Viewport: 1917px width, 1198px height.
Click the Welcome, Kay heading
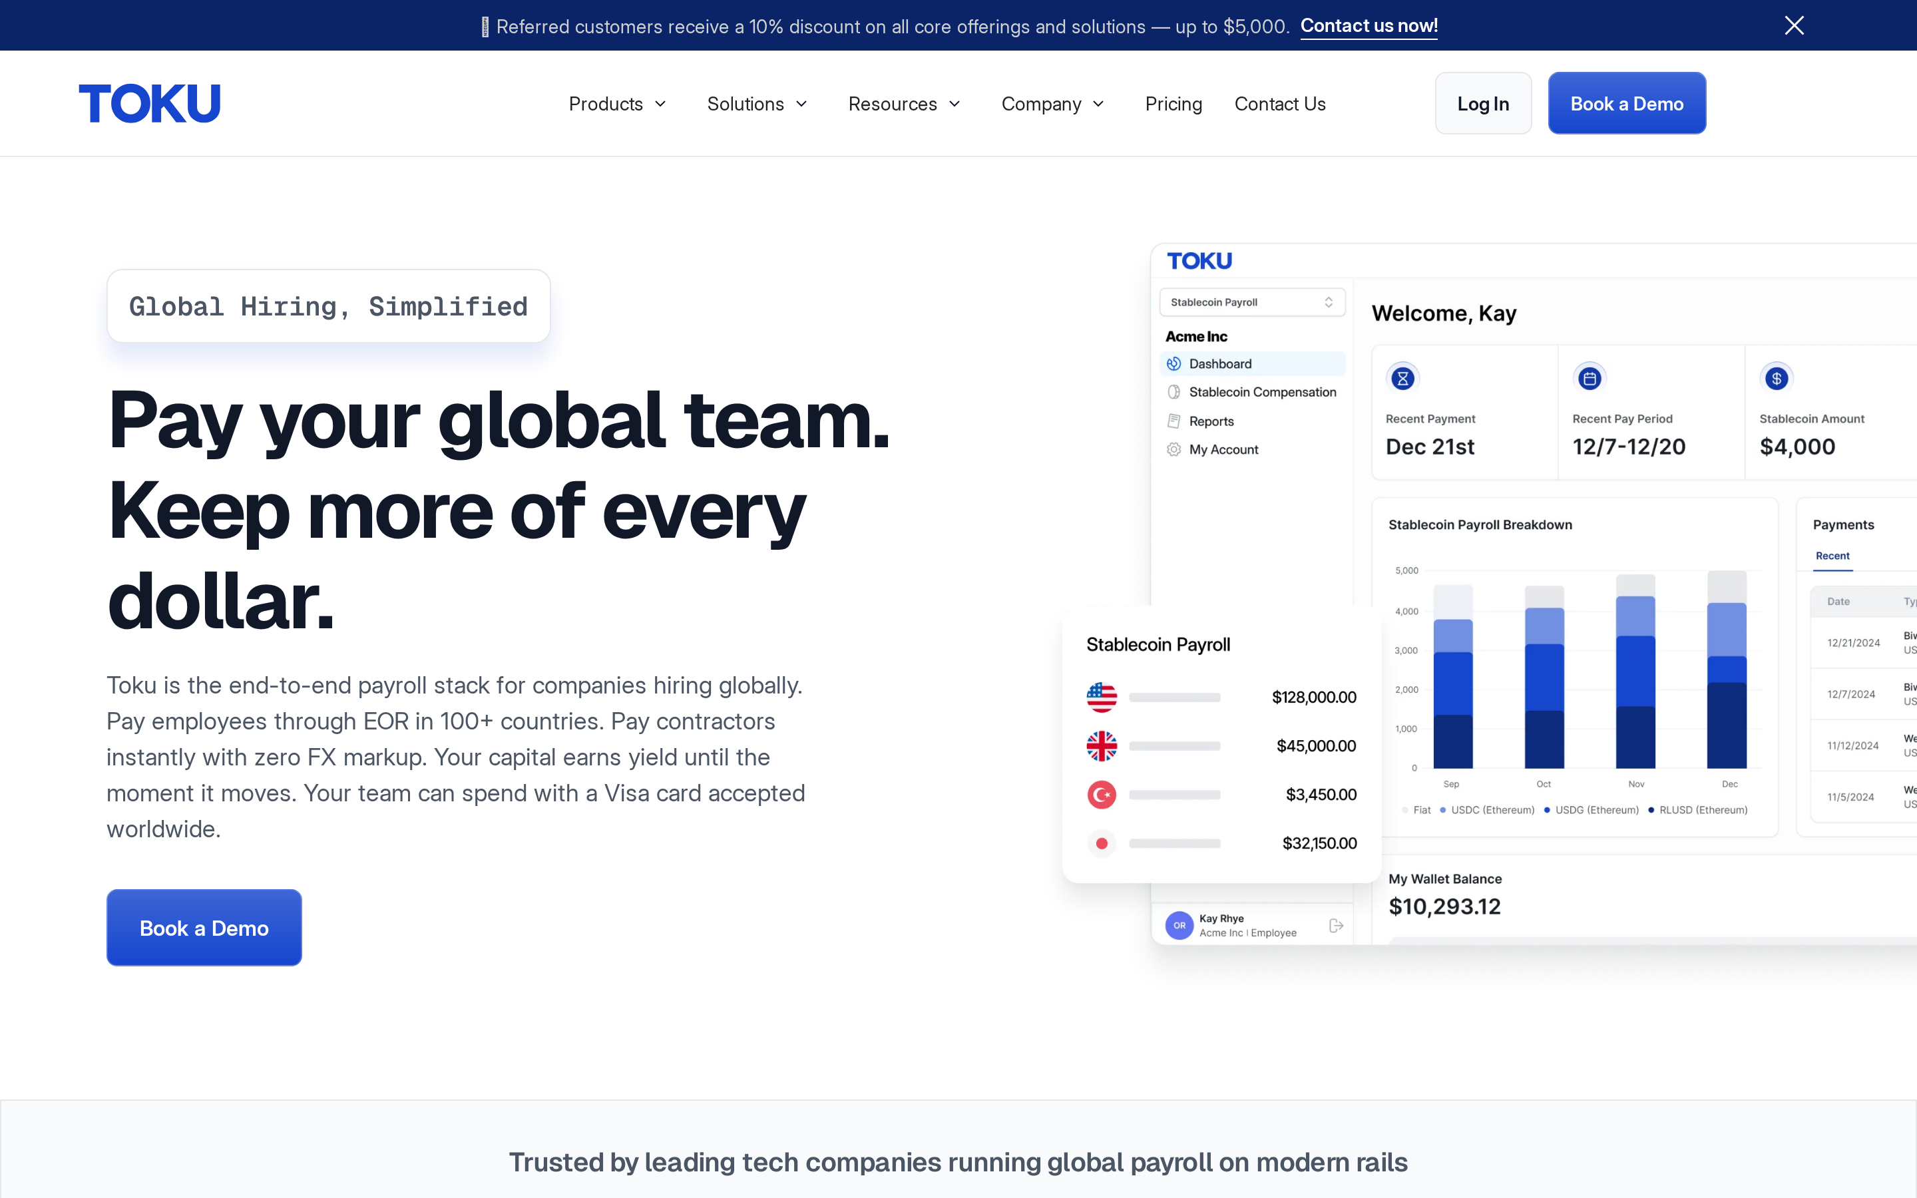tap(1443, 313)
